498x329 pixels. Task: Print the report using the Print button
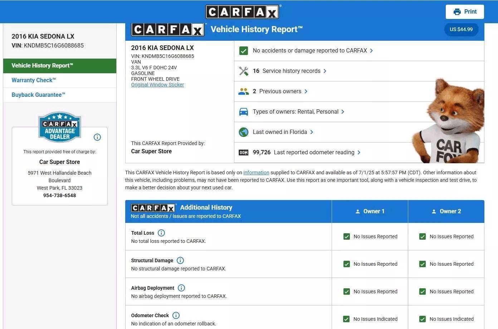[465, 12]
